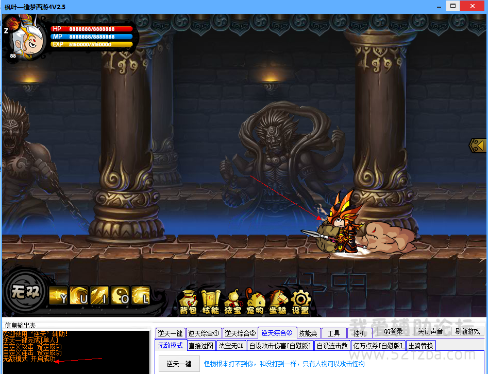Open the 设置 gear settings icon
Screen dimensions: 488x374
point(300,302)
